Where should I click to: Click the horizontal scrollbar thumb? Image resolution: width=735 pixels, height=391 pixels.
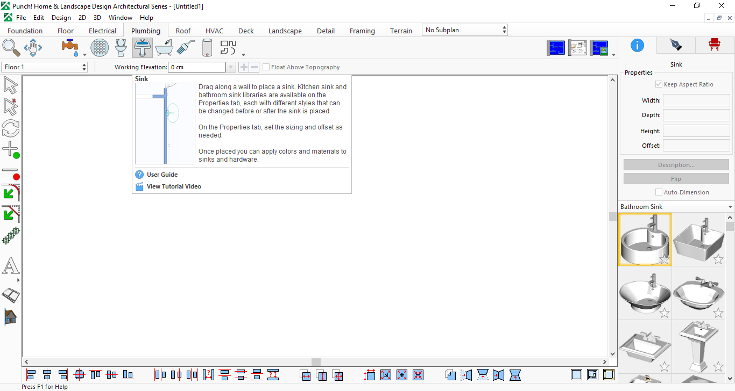coord(316,362)
